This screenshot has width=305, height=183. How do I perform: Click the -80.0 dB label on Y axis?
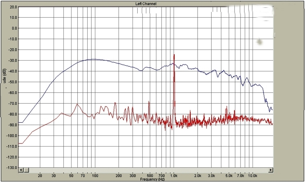point(13,114)
